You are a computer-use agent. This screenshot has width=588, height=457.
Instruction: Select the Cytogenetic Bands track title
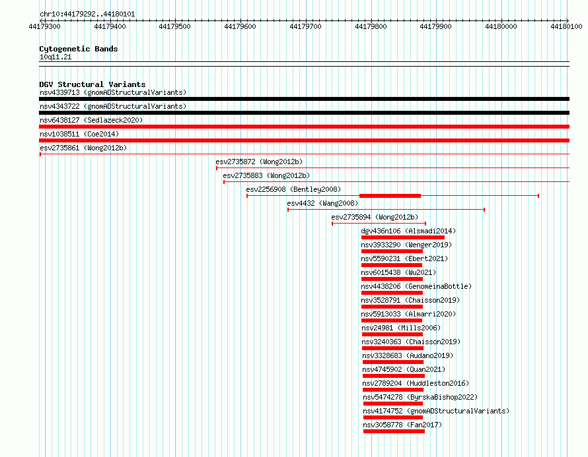coord(79,49)
